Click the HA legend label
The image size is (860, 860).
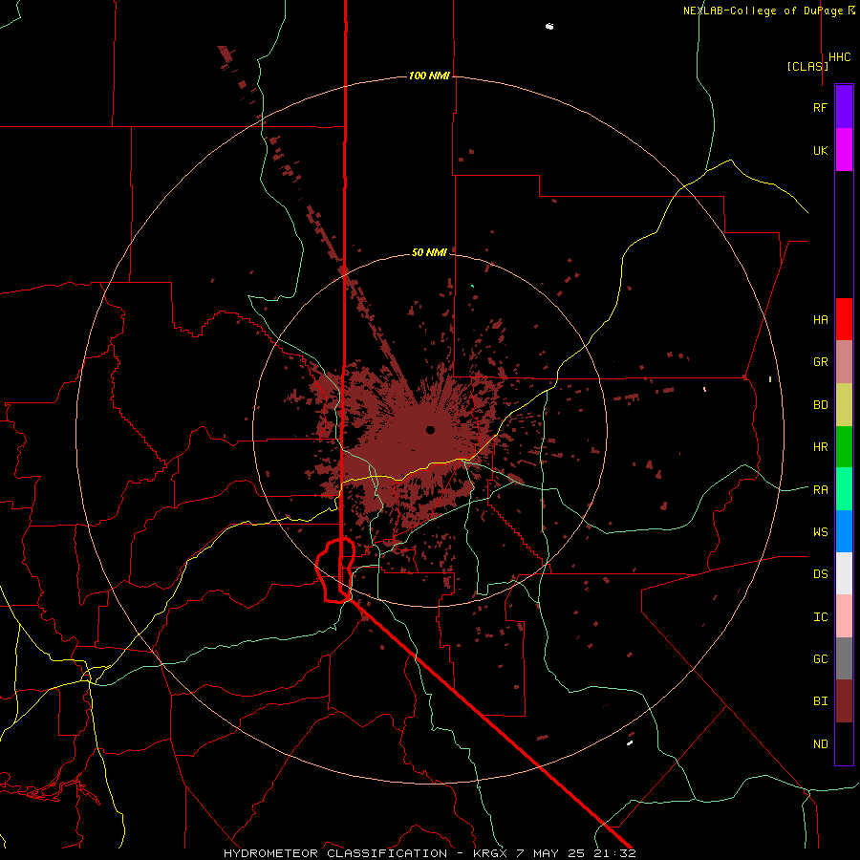click(821, 319)
